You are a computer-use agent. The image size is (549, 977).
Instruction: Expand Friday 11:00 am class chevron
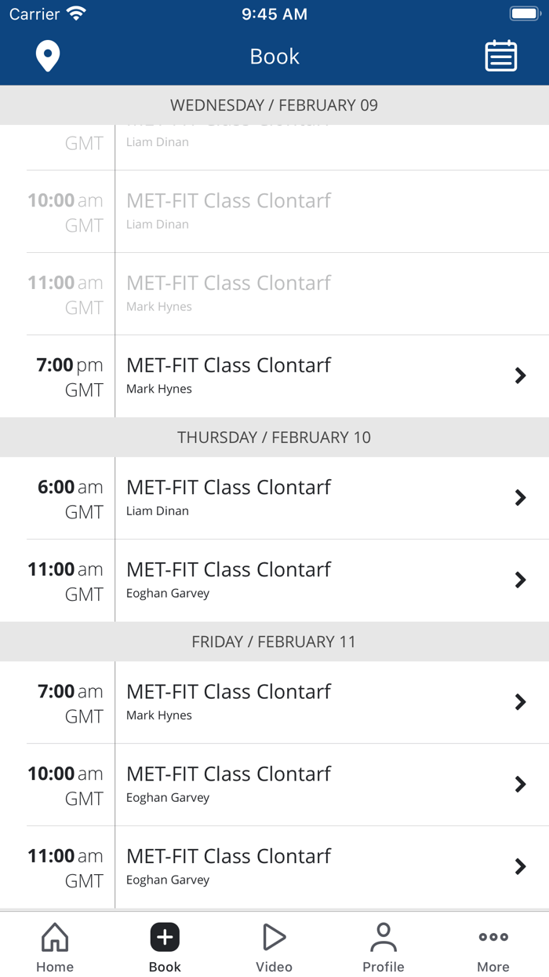pyautogui.click(x=520, y=867)
